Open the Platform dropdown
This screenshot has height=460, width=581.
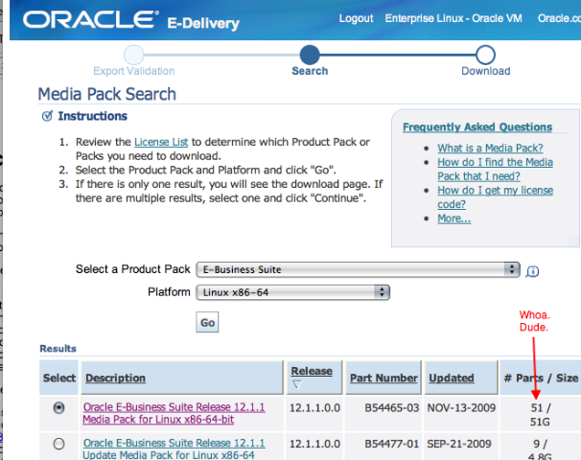[292, 292]
